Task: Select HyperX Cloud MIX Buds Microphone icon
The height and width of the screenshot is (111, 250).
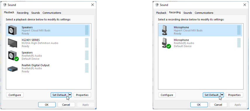Action: pos(164,30)
